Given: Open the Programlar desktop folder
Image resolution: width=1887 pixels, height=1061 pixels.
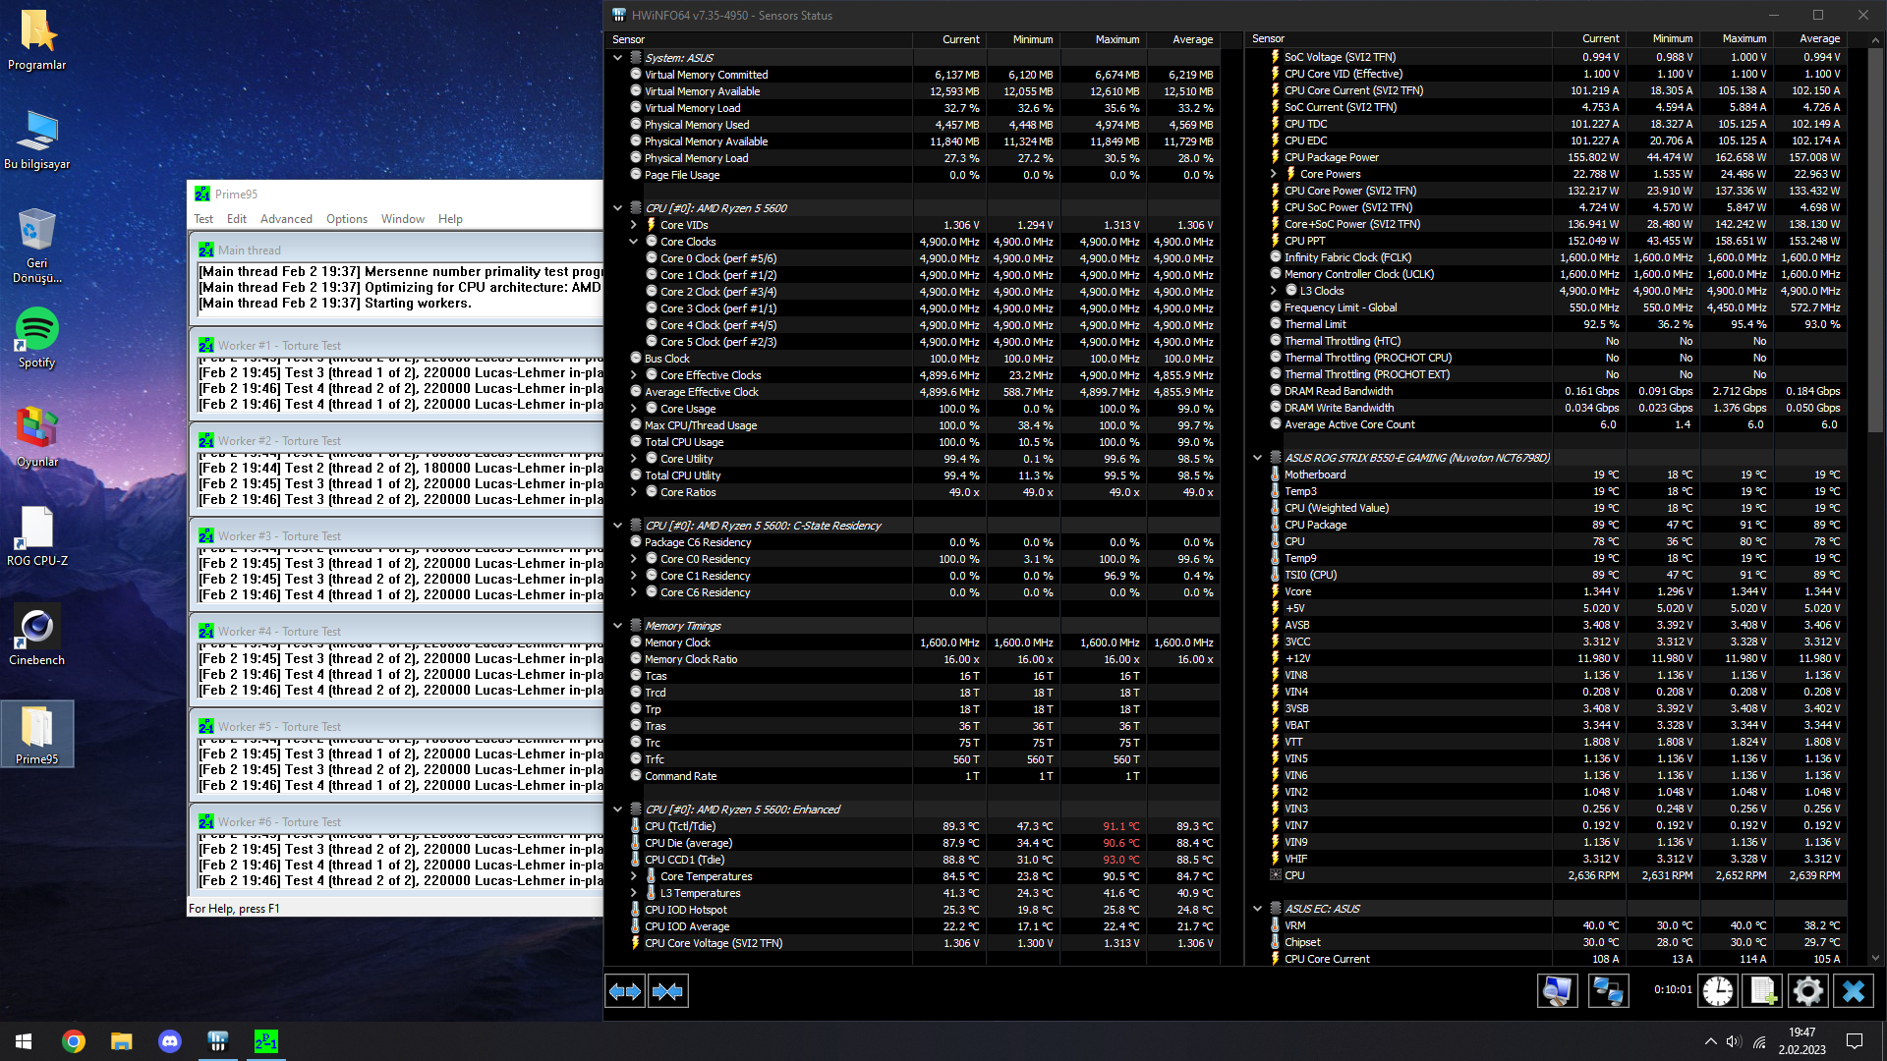Looking at the screenshot, I should pos(37,41).
